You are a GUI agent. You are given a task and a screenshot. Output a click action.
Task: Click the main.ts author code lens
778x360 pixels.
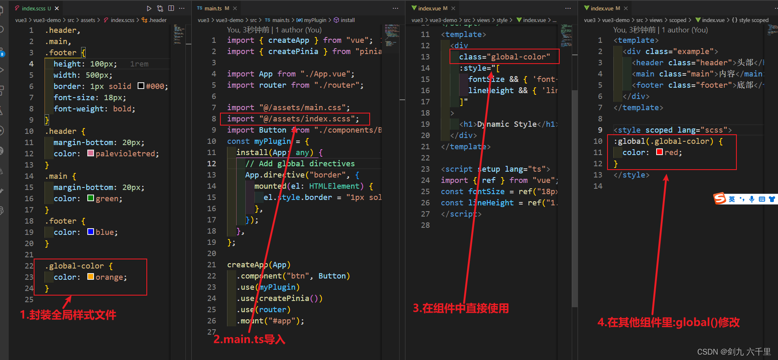pyautogui.click(x=274, y=30)
